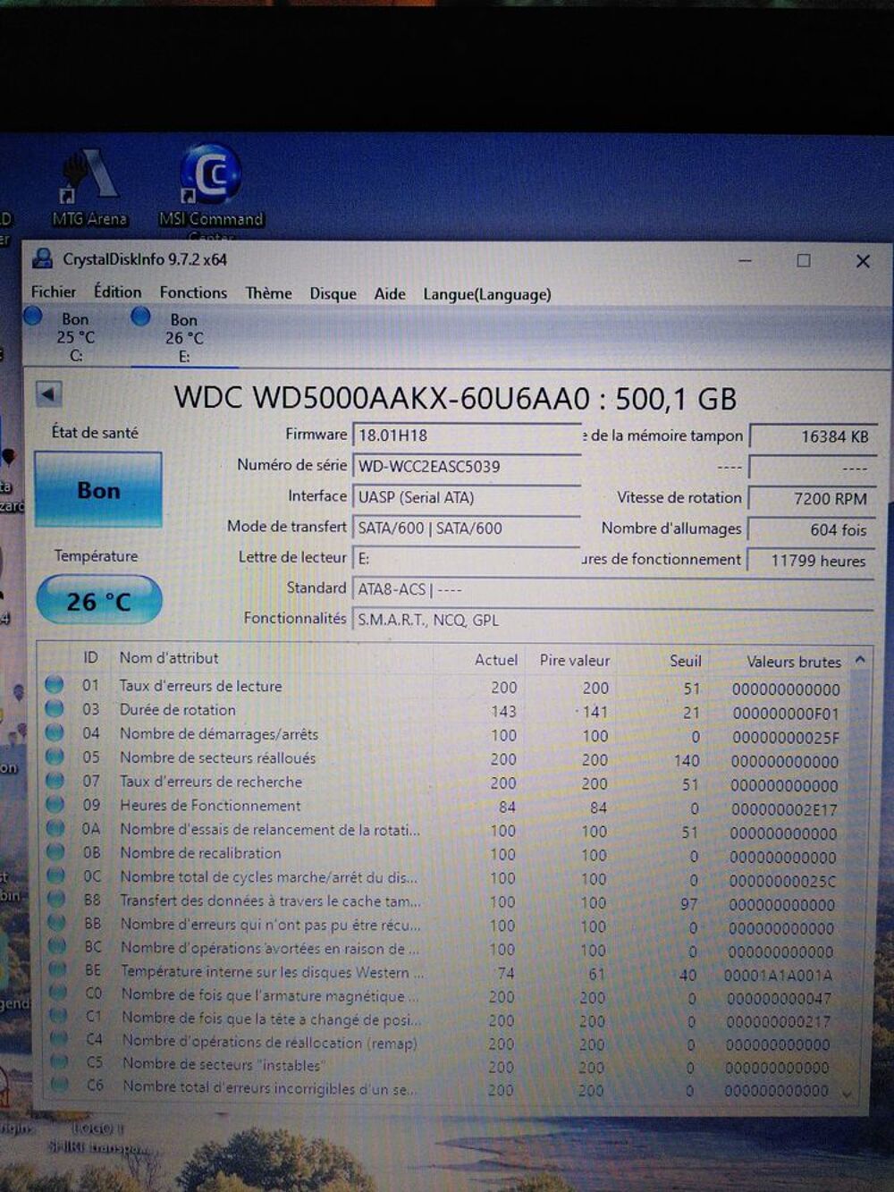Click status circle for attribute 0A row
The image size is (894, 1192).
coord(55,828)
